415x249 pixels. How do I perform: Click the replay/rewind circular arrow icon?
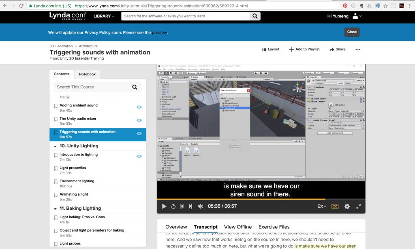click(173, 206)
